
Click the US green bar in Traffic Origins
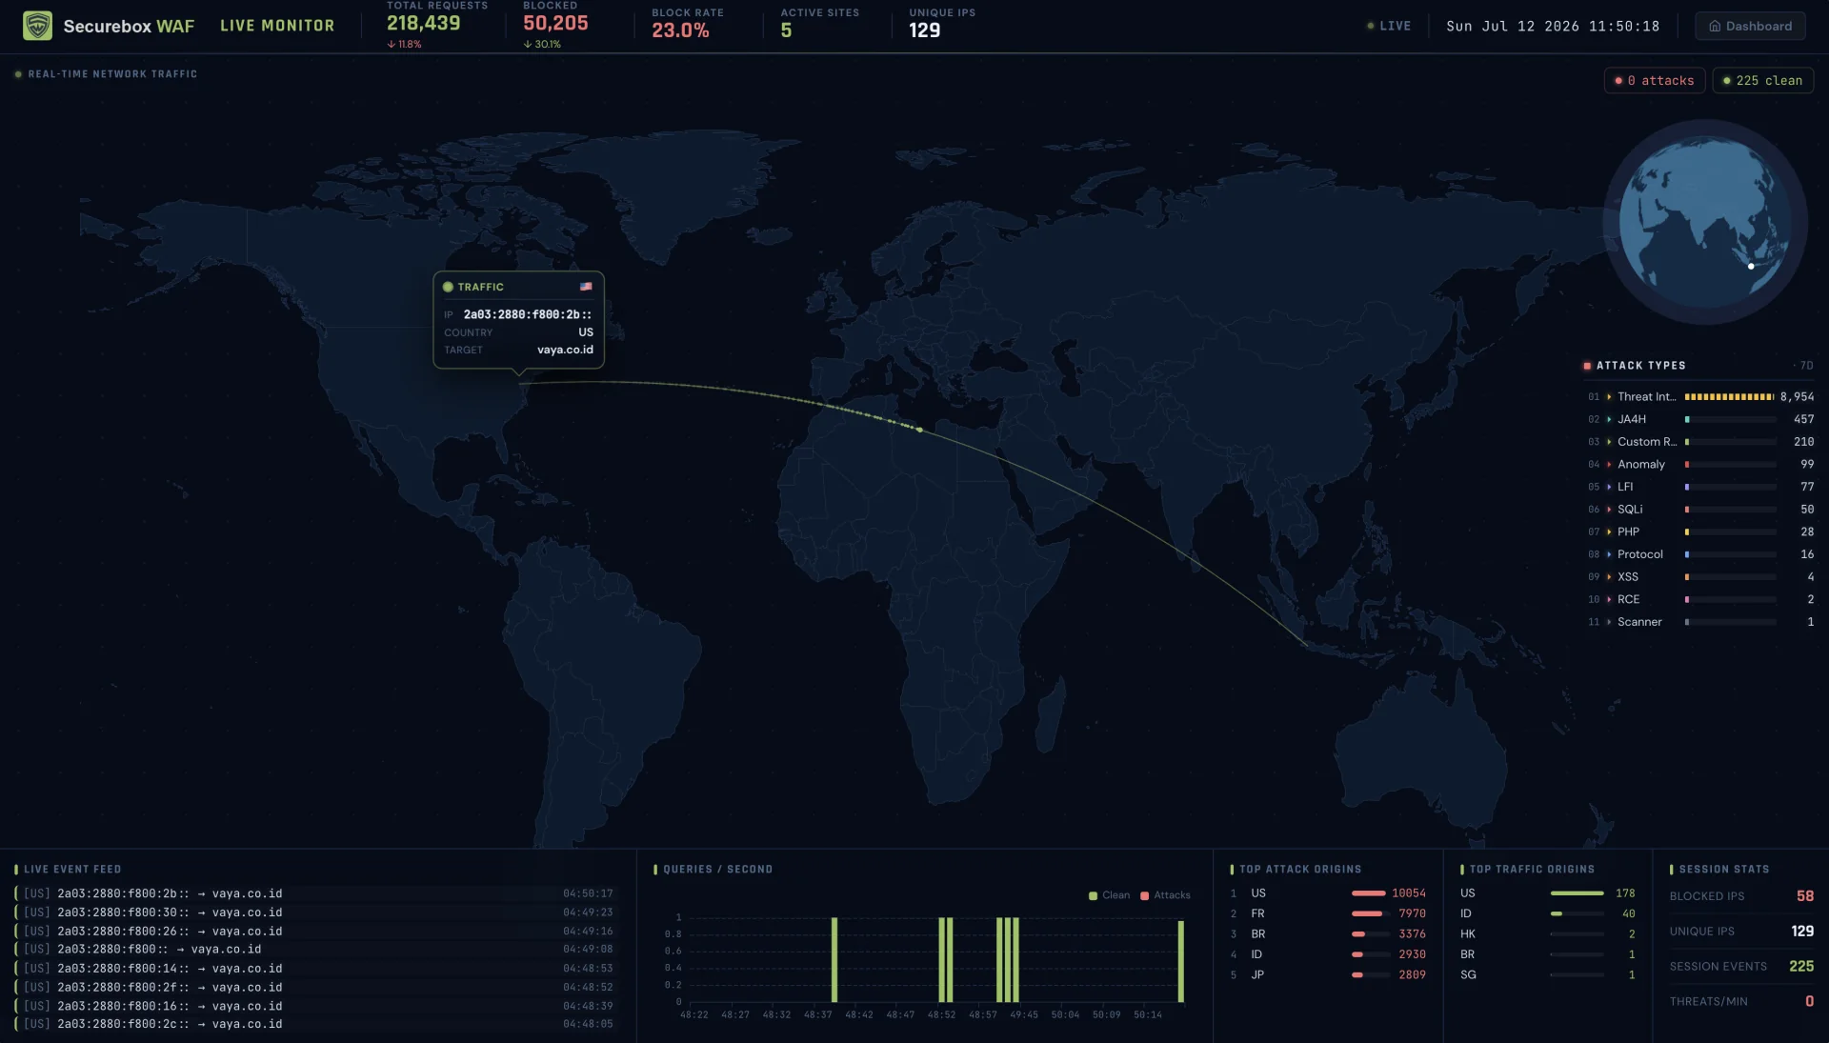(x=1577, y=893)
